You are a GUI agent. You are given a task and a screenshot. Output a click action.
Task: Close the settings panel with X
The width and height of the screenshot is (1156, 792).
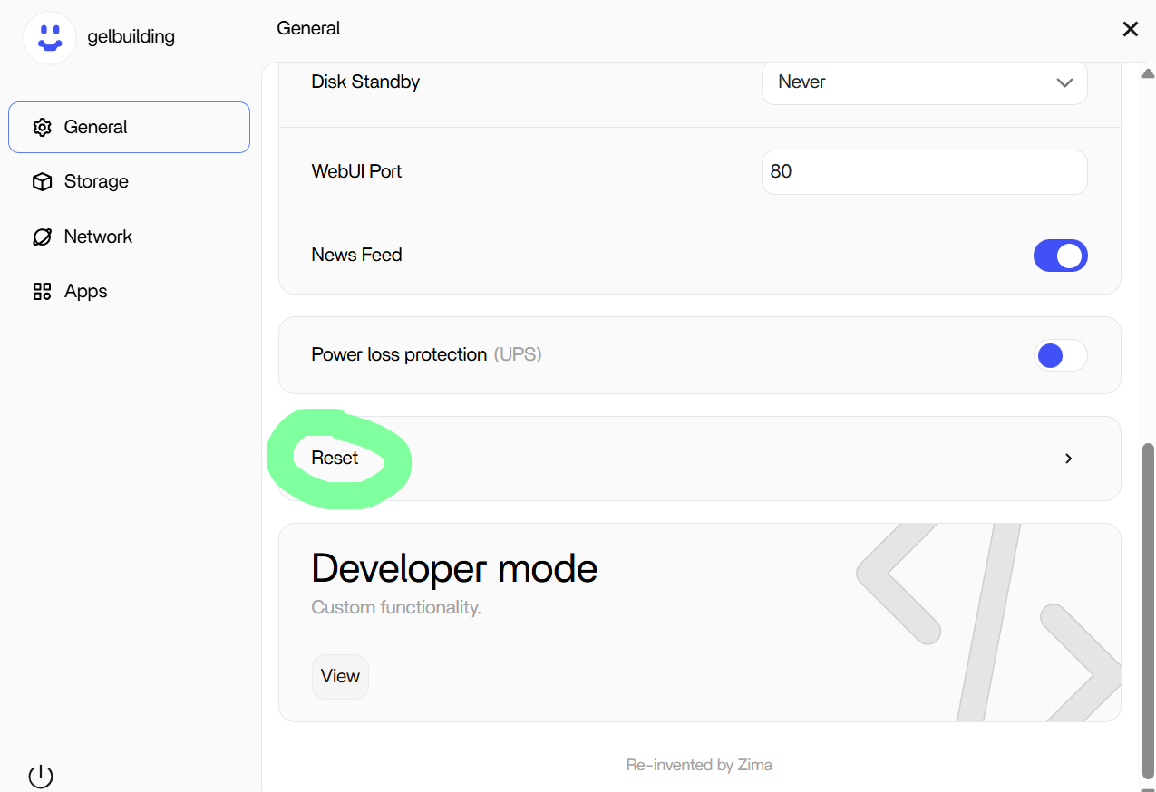(1130, 29)
